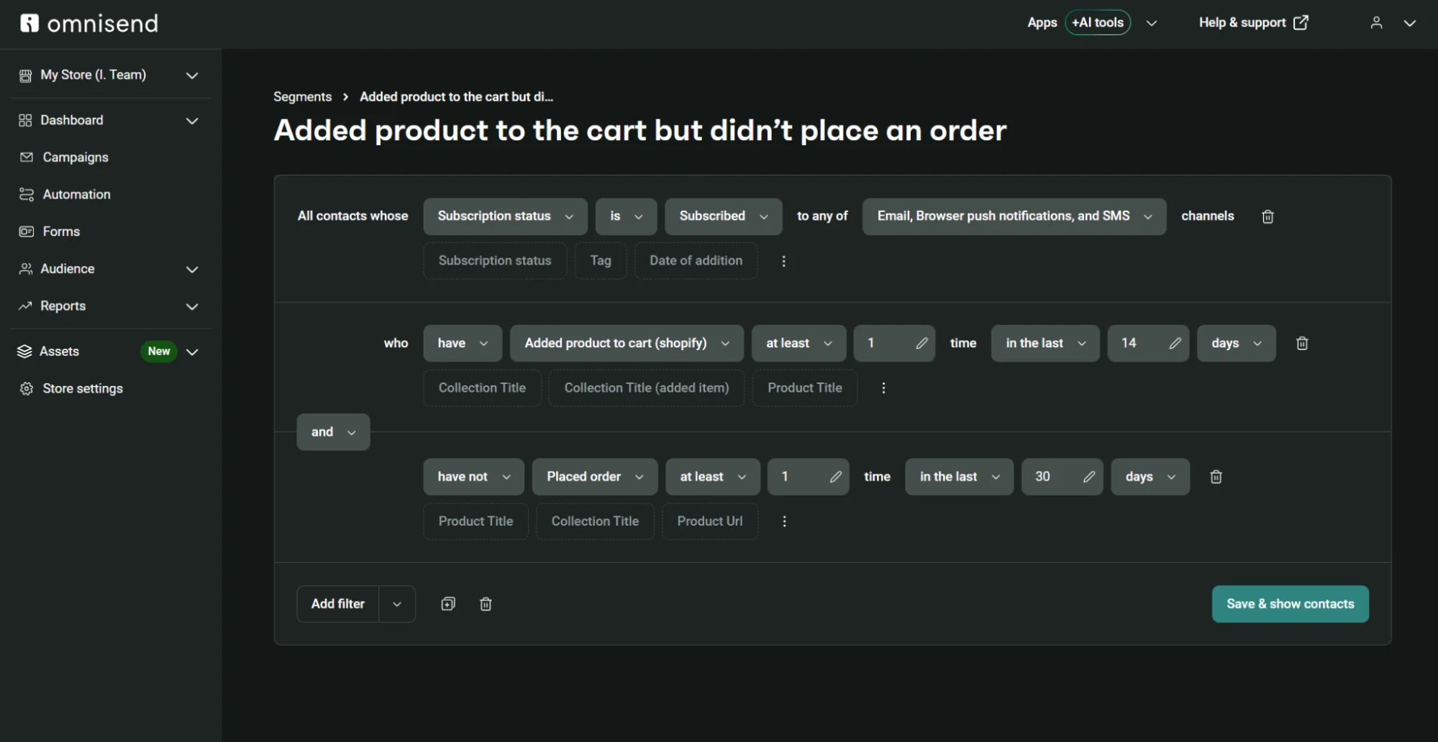Open the Subscription status dropdown
Screen dimensions: 1438x742
click(505, 216)
